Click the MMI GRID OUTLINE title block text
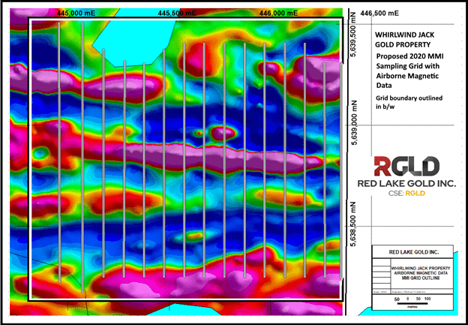 (x=421, y=278)
